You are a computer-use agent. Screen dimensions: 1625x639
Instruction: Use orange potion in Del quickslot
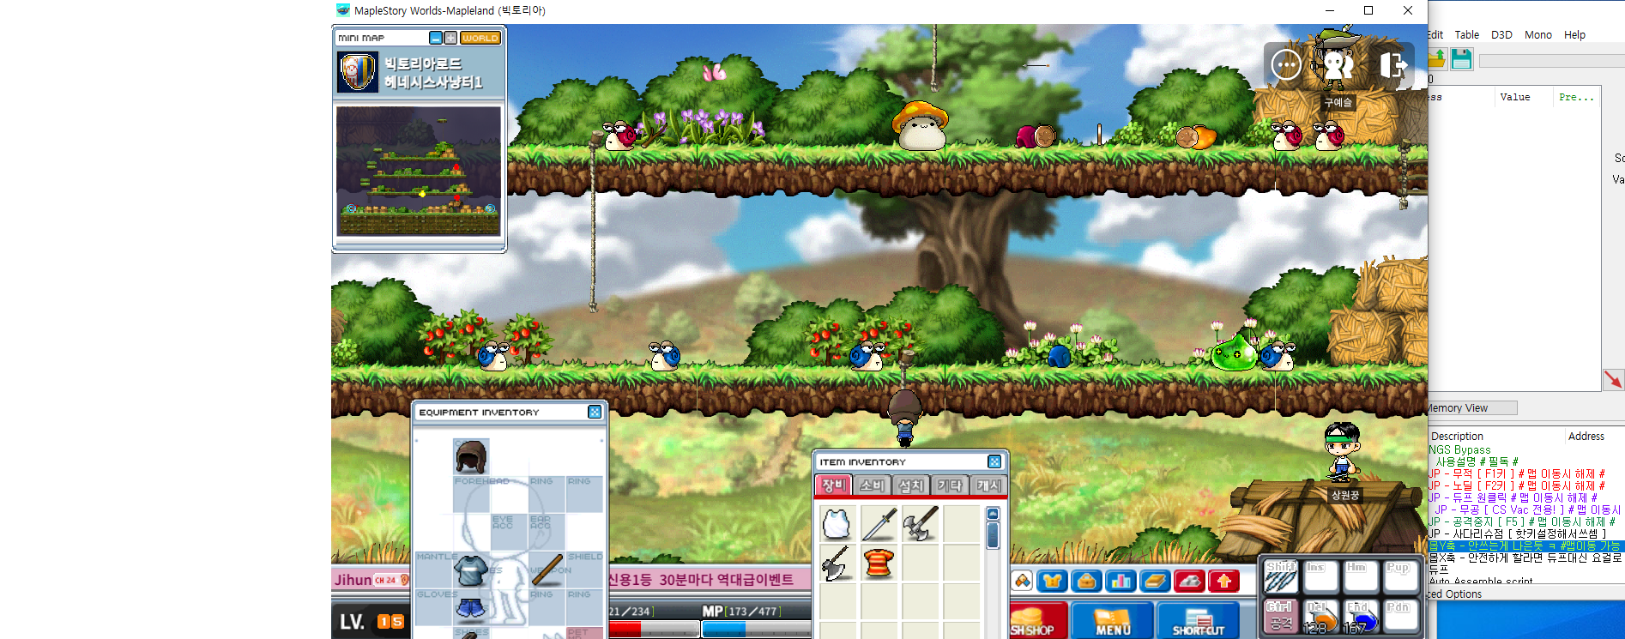(1320, 617)
